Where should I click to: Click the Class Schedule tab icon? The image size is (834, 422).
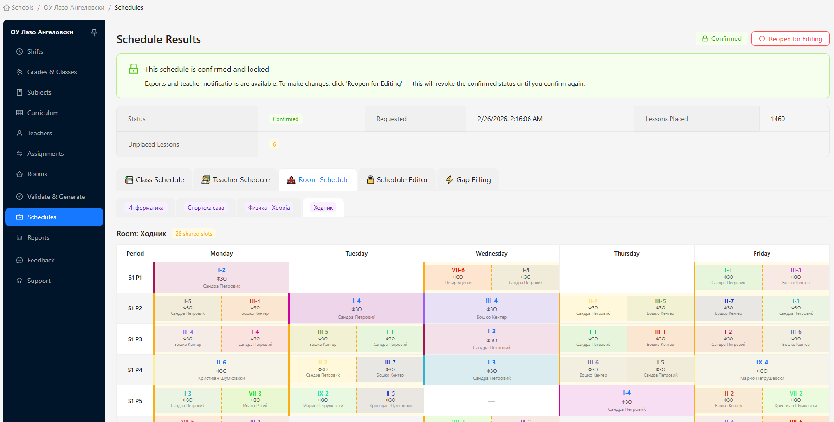[x=129, y=180]
